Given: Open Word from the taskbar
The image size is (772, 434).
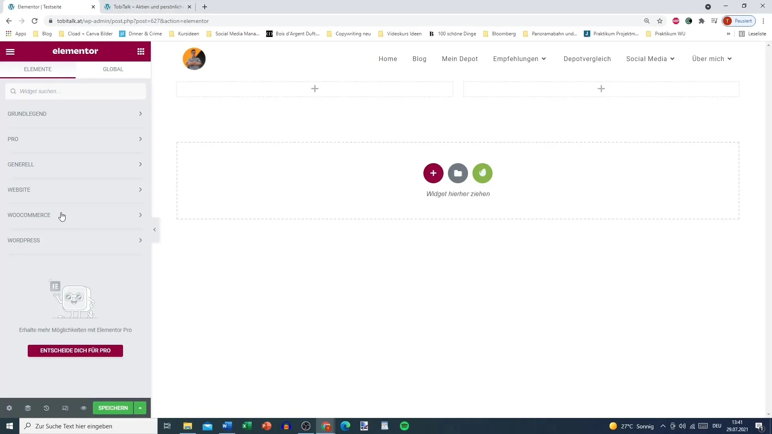Looking at the screenshot, I should (x=227, y=426).
